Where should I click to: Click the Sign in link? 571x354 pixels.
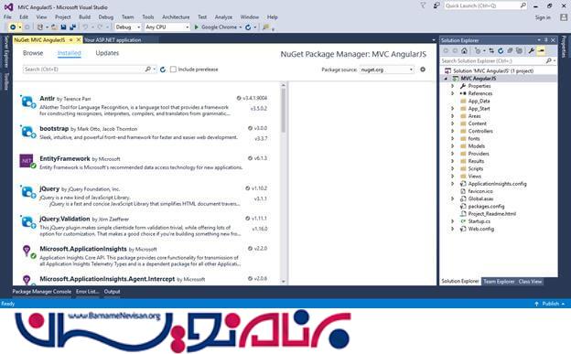click(x=543, y=17)
